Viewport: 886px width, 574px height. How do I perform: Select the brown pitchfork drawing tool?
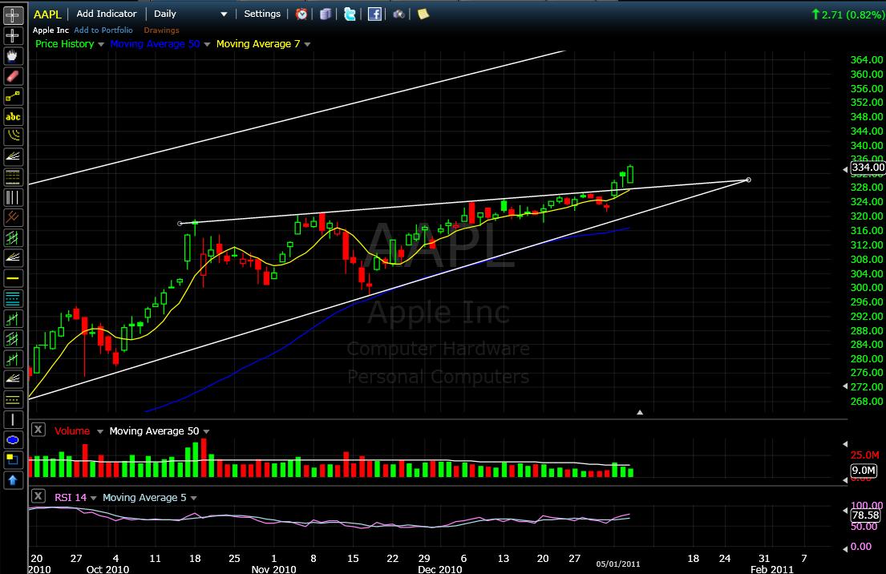[13, 217]
